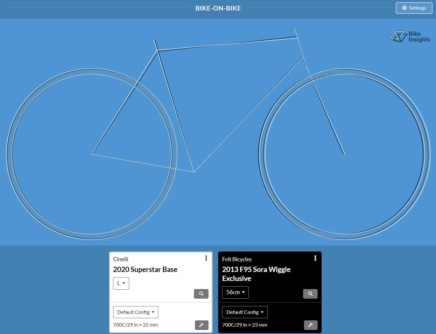Click the BIKE-ON-BIKE heading
Image resolution: width=436 pixels, height=334 pixels.
point(218,8)
